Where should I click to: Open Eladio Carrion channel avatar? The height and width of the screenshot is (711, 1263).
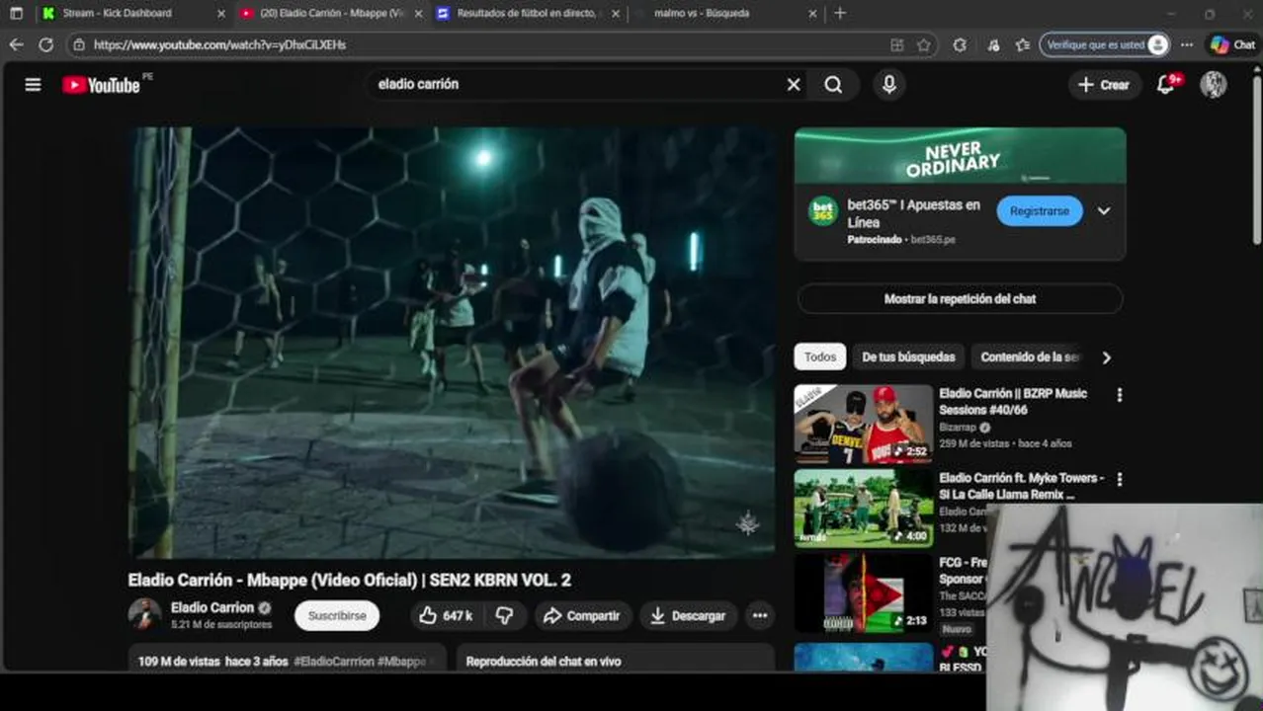pyautogui.click(x=144, y=614)
